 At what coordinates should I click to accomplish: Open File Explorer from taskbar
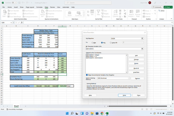click(x=92, y=113)
